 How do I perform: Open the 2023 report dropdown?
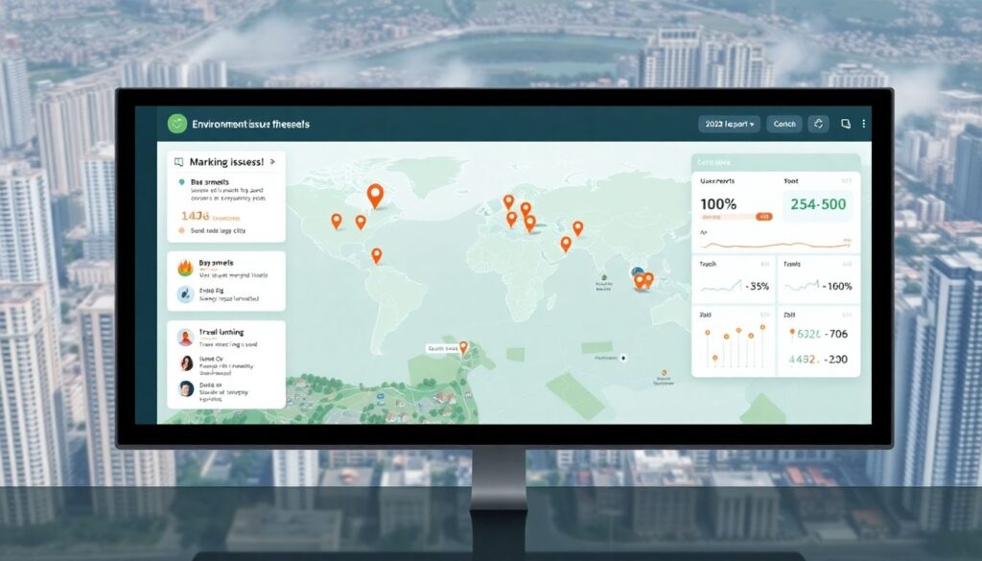click(729, 124)
